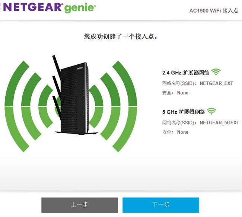This screenshot has width=242, height=217.
Task: Click the green genie logo text
Action: pos(80,8)
